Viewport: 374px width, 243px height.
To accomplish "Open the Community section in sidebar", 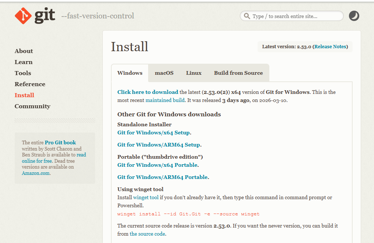I will point(32,106).
